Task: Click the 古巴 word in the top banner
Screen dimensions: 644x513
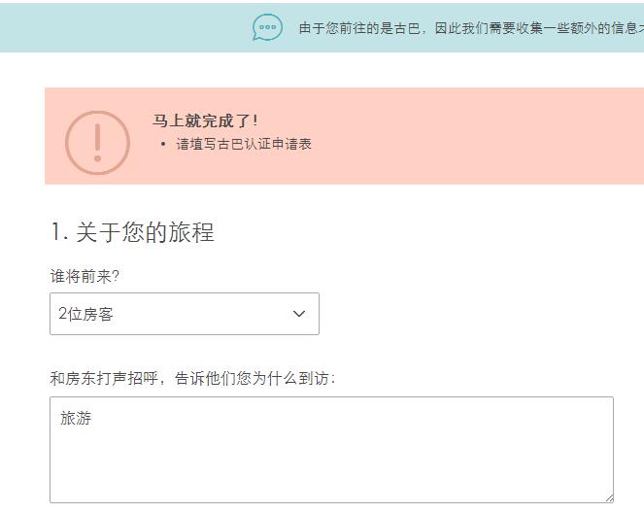Action: click(x=407, y=28)
